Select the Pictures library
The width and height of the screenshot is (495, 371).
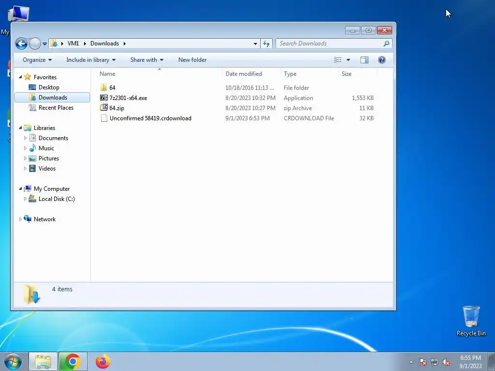(49, 158)
